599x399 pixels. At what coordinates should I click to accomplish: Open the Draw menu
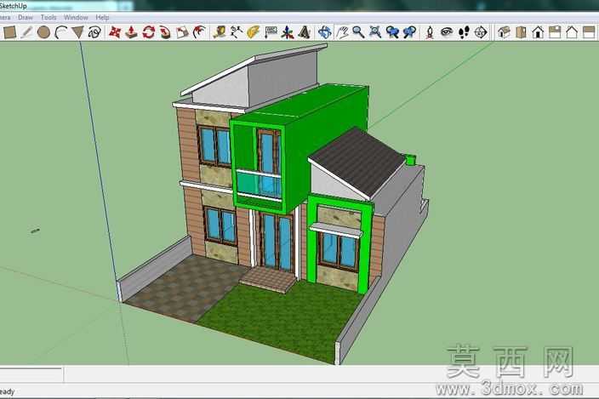[26, 18]
